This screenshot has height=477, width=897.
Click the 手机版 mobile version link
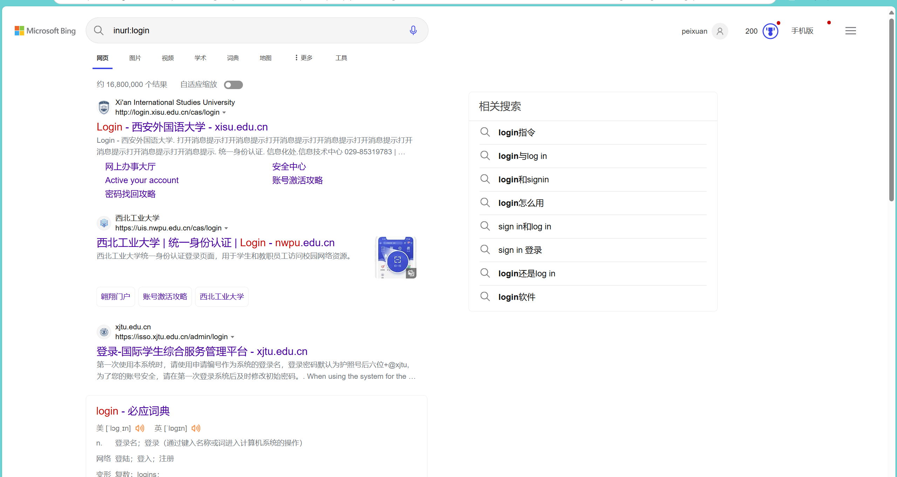(x=802, y=31)
